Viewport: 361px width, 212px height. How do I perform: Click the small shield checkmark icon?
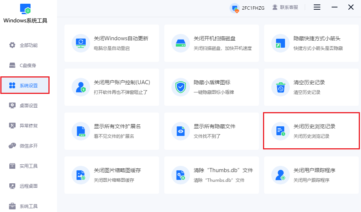(x=181, y=87)
